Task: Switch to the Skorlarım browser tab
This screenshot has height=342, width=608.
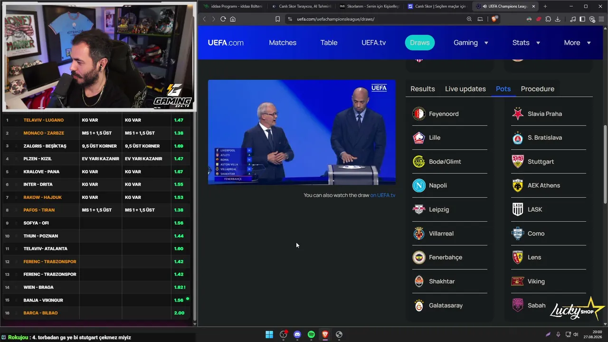Action: (369, 6)
